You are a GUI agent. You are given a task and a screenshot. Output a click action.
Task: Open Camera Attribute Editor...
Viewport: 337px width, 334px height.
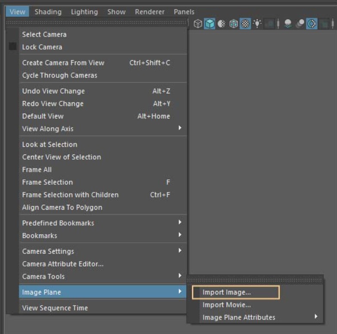(63, 263)
